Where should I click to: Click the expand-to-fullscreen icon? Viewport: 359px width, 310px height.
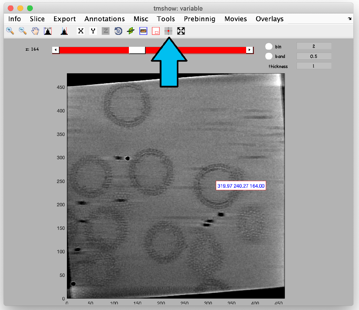(181, 31)
